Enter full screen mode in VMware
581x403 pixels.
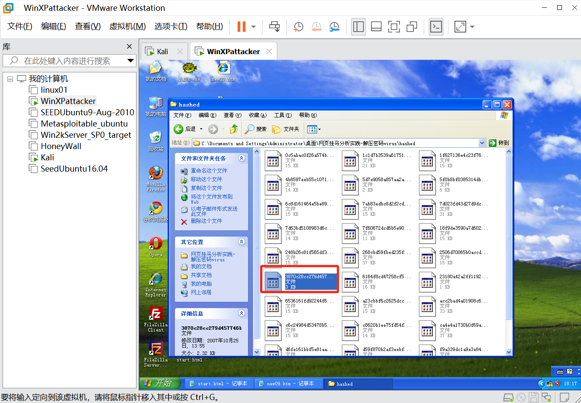pyautogui.click(x=394, y=27)
